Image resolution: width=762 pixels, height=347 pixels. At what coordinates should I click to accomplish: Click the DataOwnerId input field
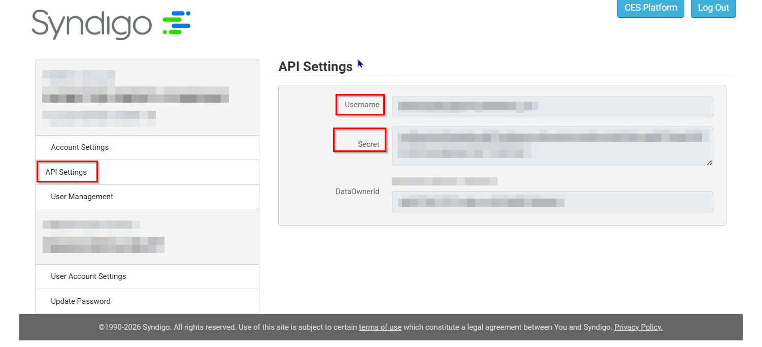[x=552, y=202]
